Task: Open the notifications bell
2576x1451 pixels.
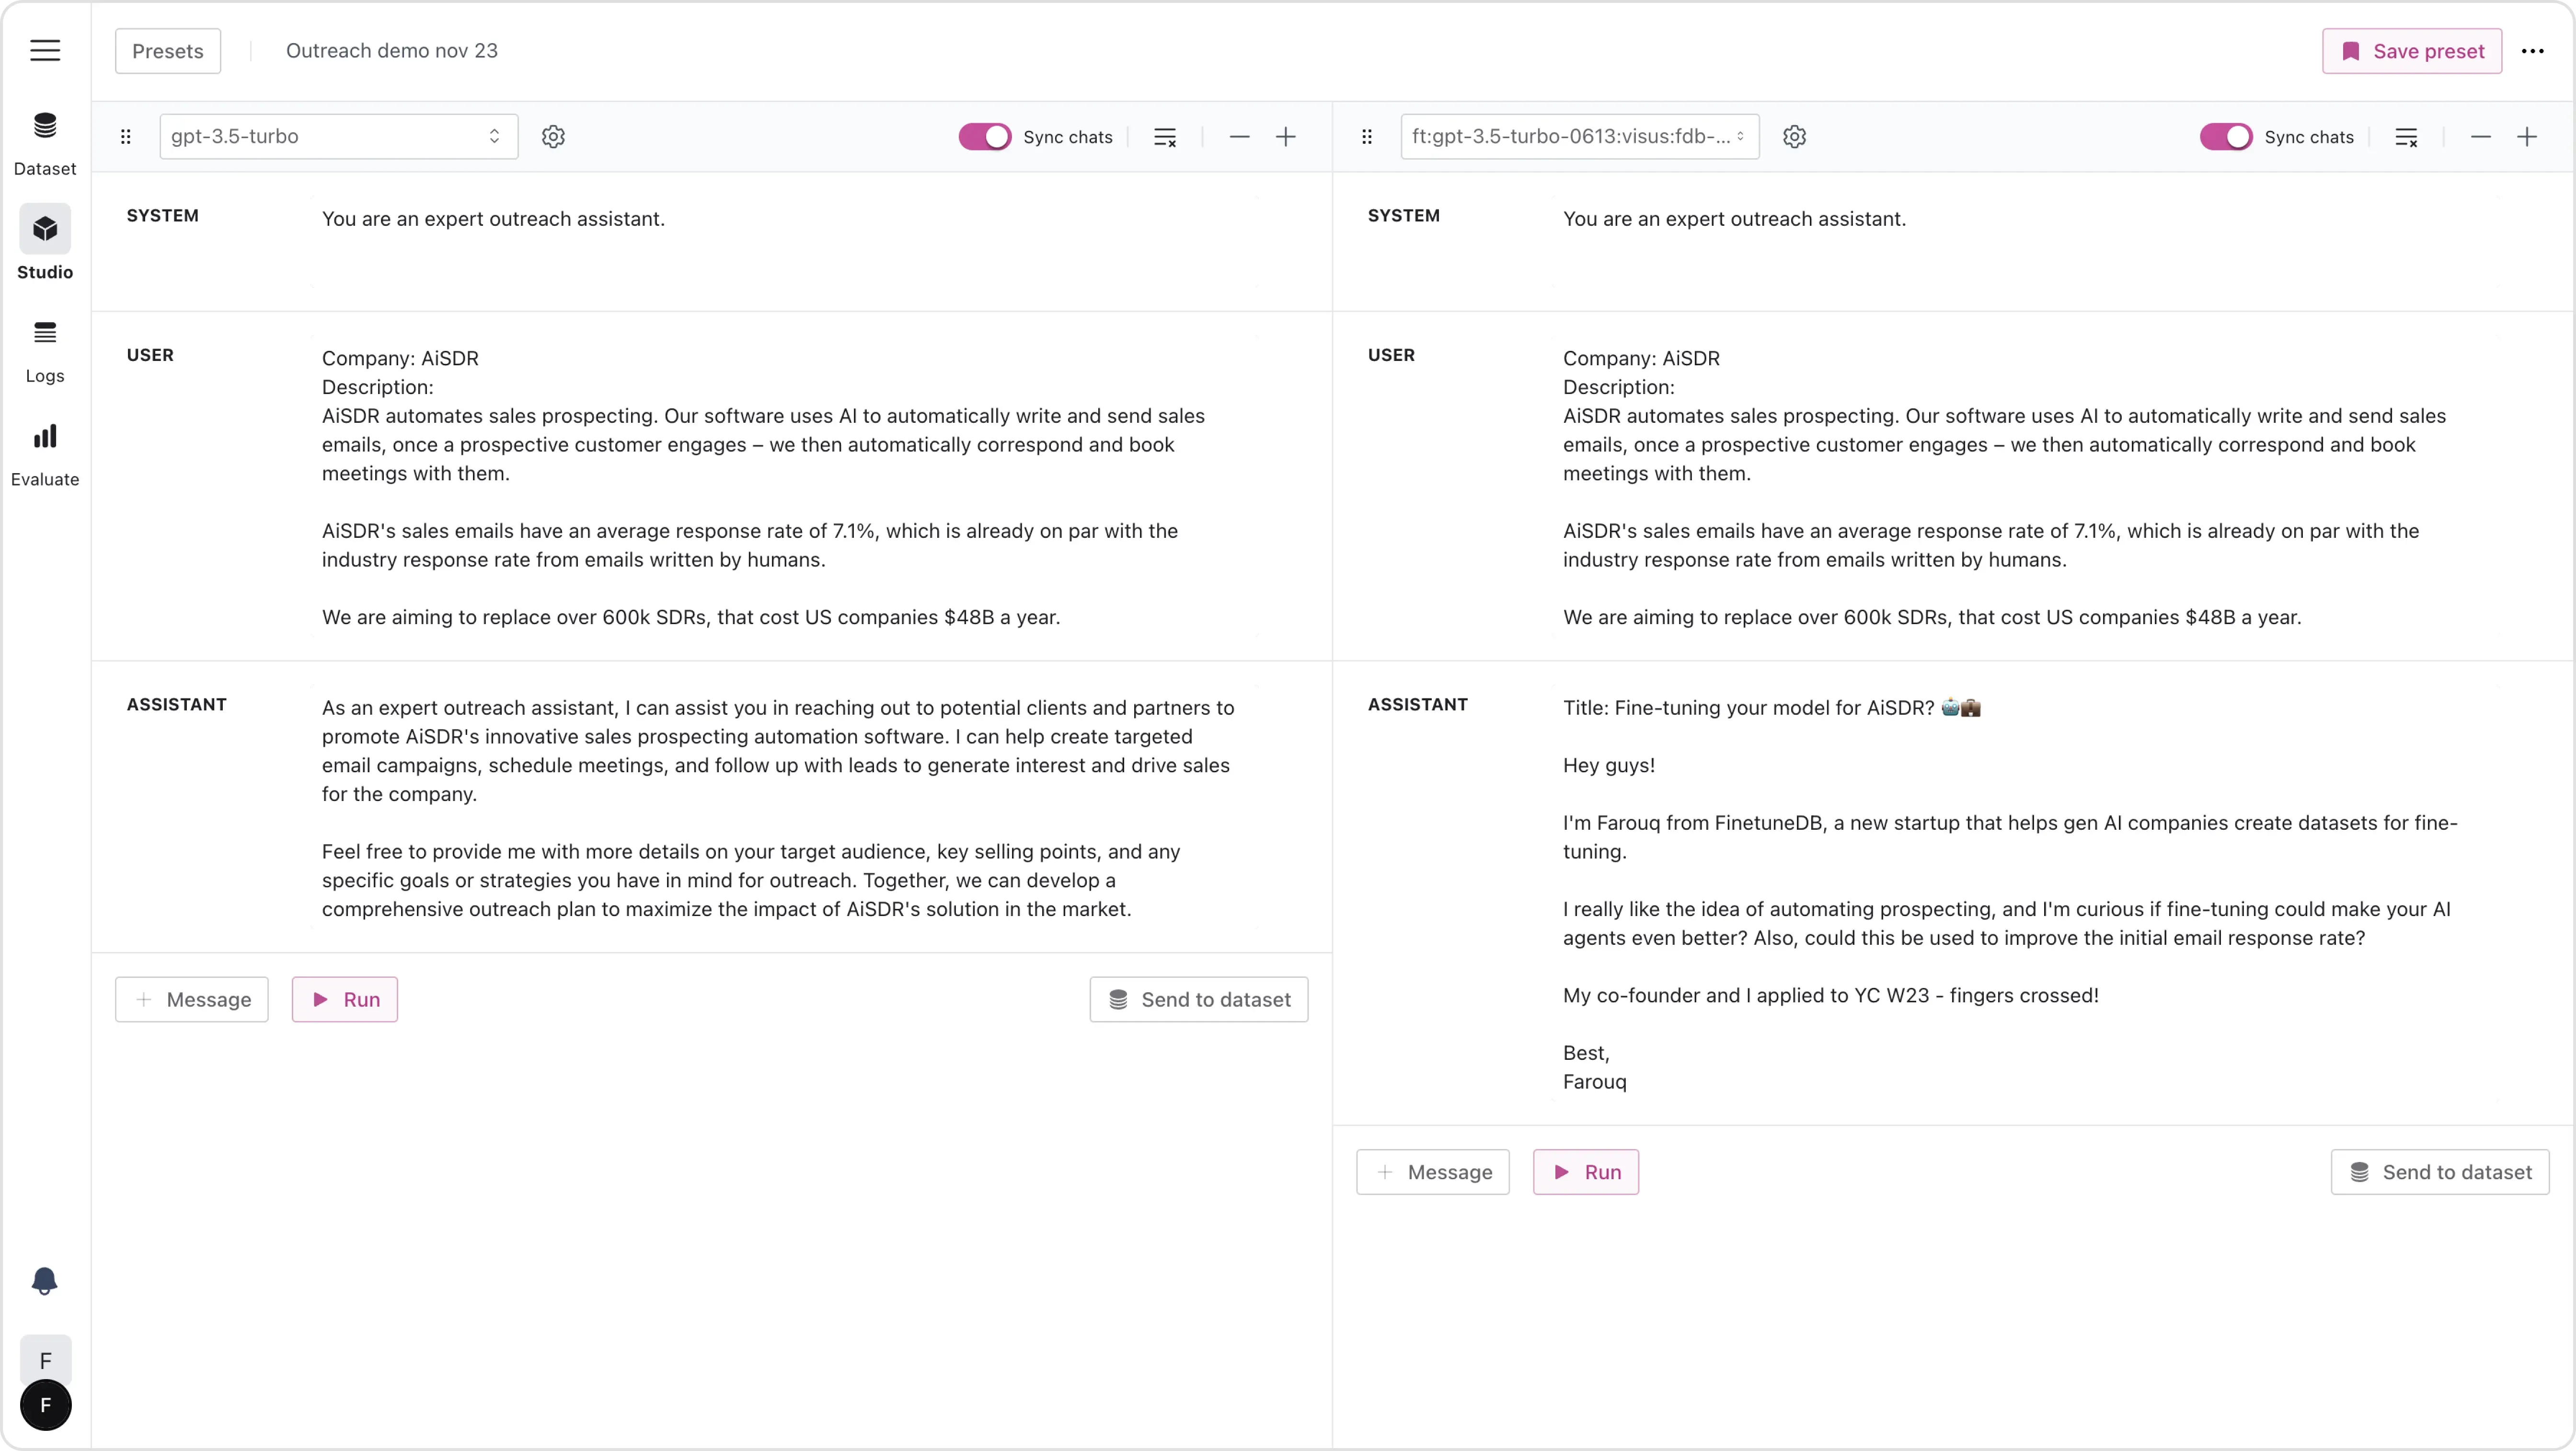Action: (x=45, y=1281)
